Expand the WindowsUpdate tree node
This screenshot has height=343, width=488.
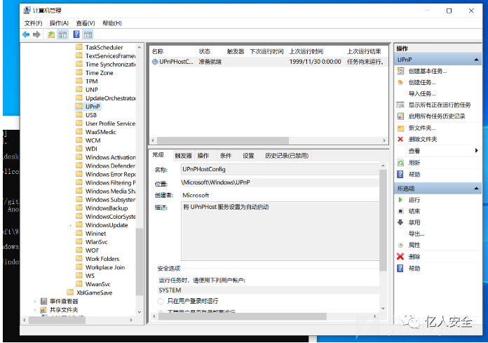click(x=70, y=225)
